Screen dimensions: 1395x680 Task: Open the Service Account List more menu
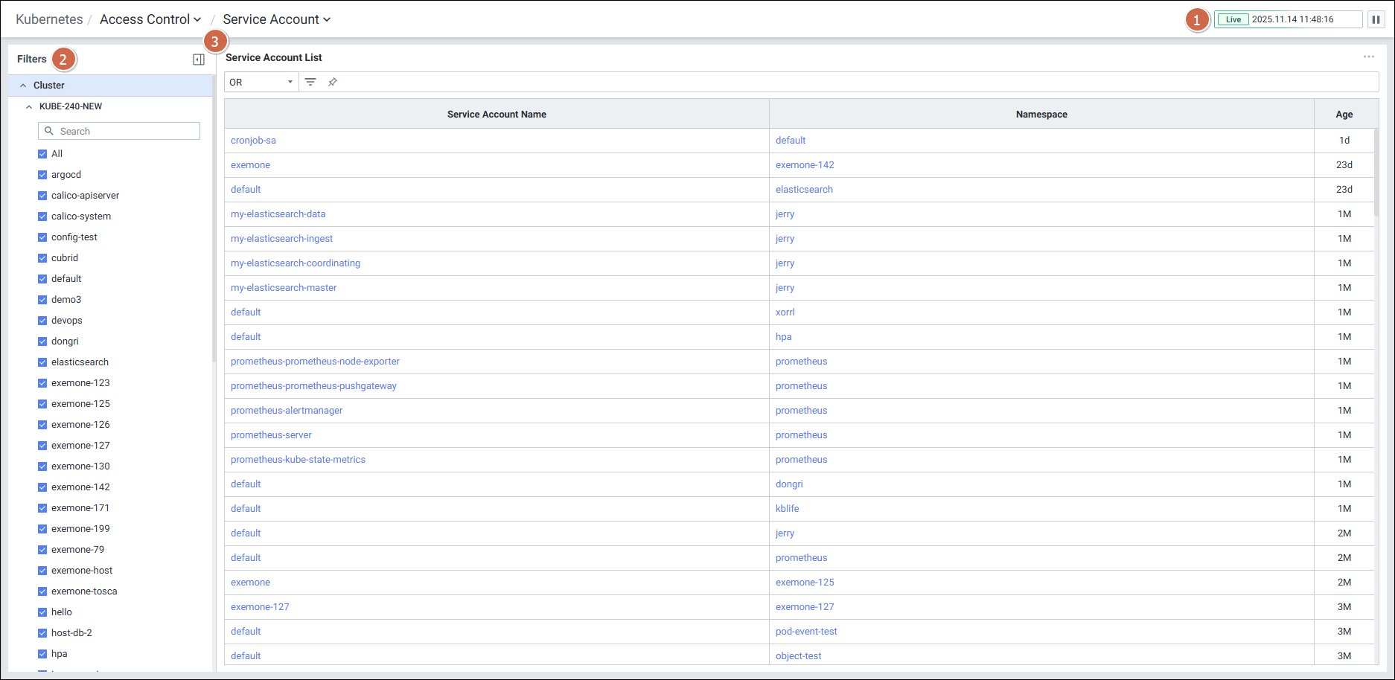coord(1368,57)
